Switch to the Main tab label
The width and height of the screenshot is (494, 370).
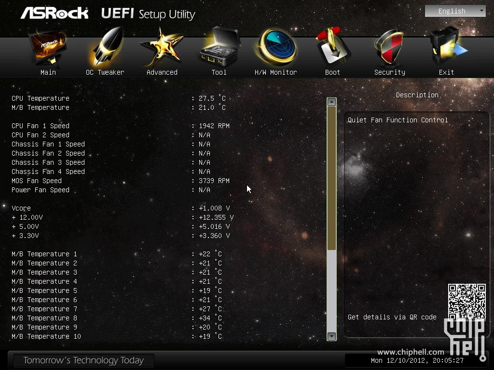pyautogui.click(x=48, y=72)
